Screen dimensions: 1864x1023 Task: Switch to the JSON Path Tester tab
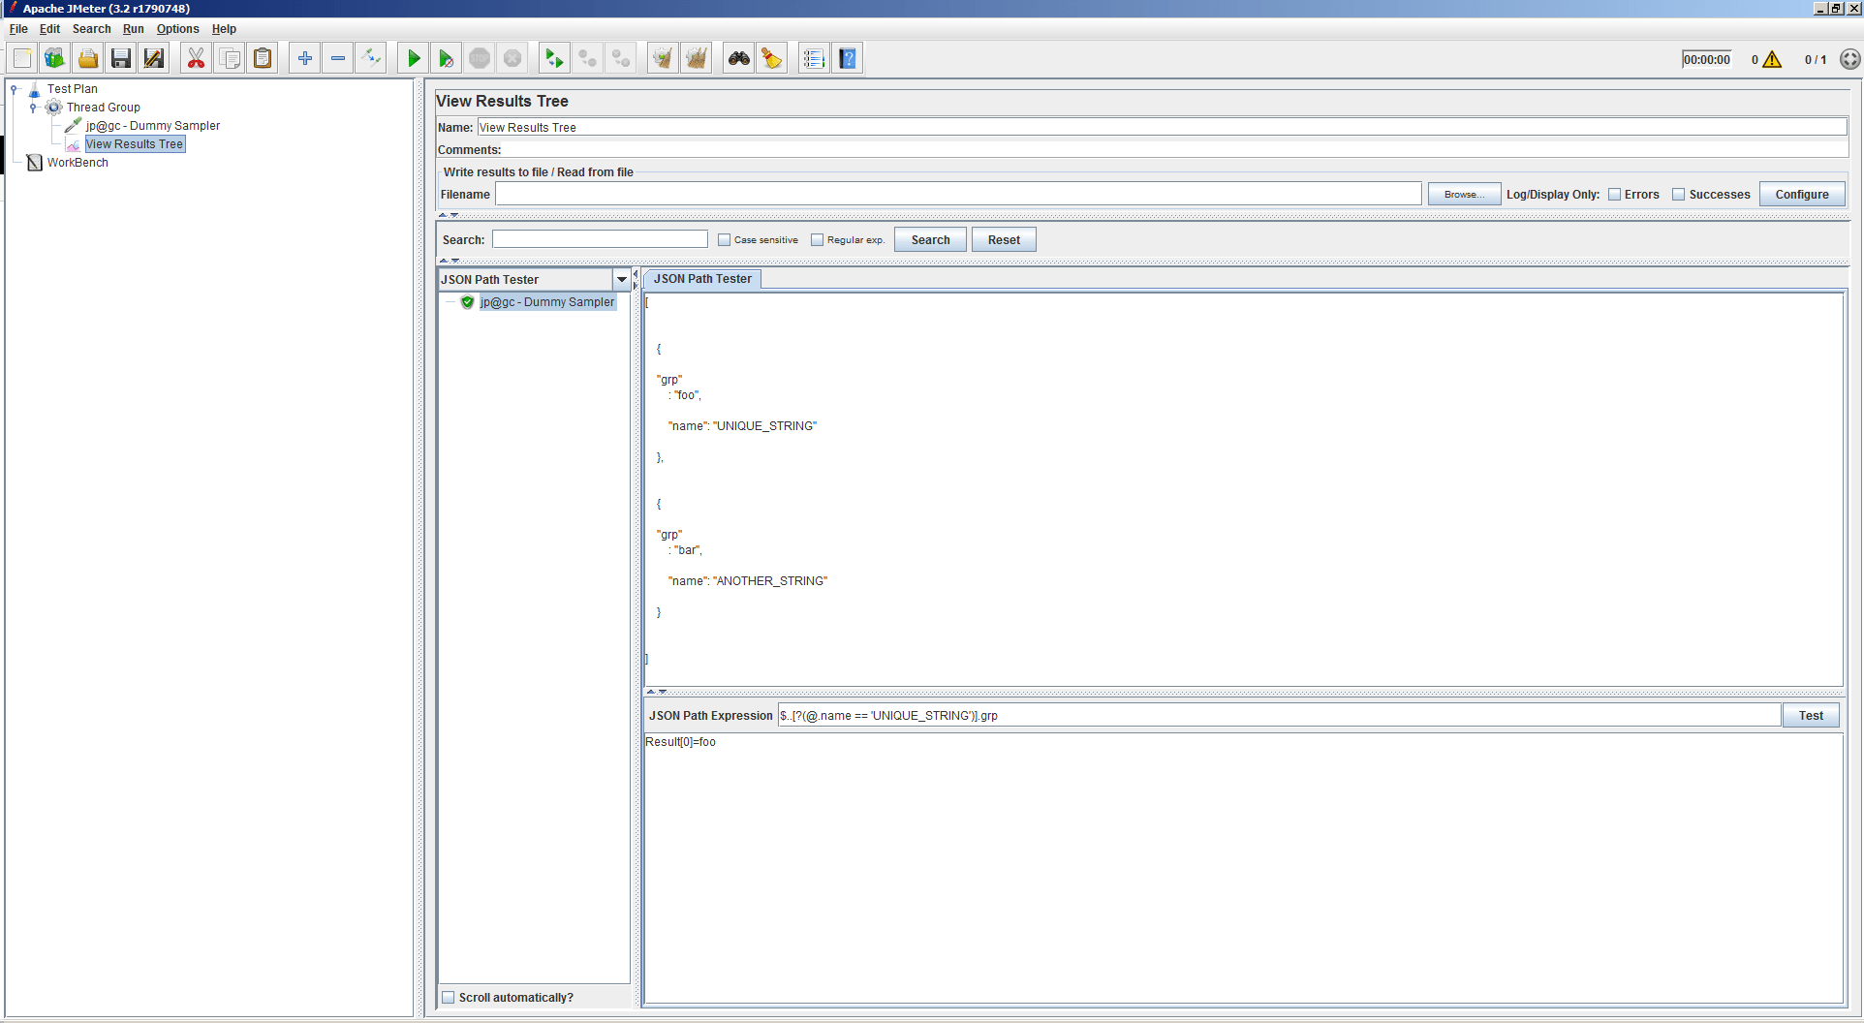click(x=701, y=279)
